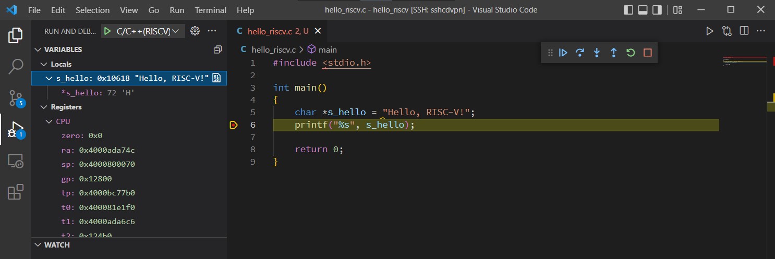This screenshot has height=259, width=775.
Task: Open the Terminal menu
Action: coord(211,10)
